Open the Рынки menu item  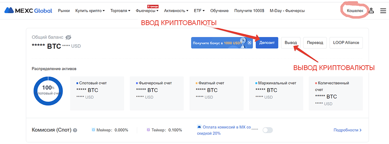coord(64,10)
